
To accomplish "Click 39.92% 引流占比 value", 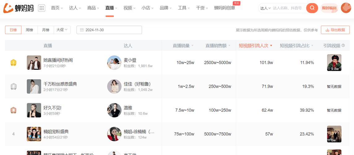I will click(307, 110).
